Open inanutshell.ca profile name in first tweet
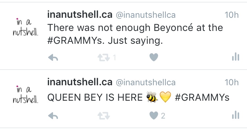247x130 pixels. click(x=80, y=14)
